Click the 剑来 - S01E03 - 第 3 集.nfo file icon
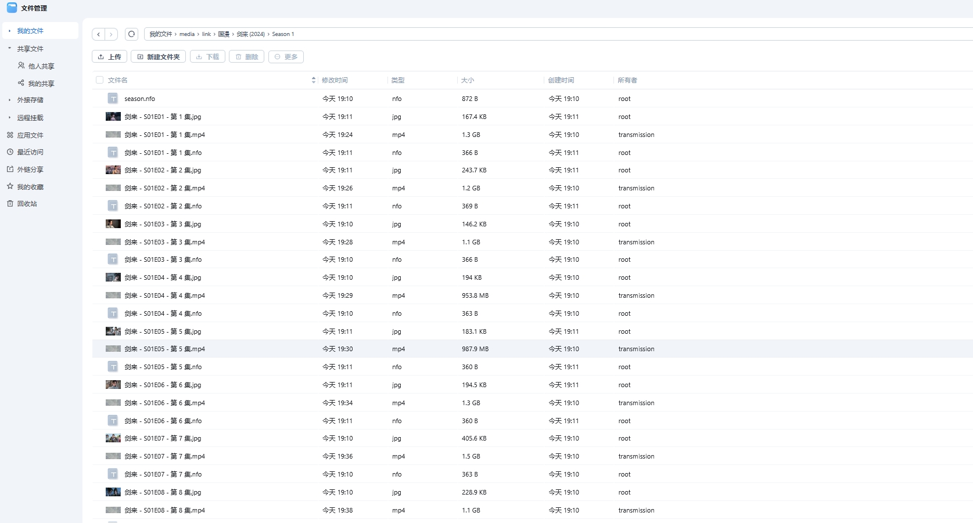The image size is (973, 523). pyautogui.click(x=113, y=259)
